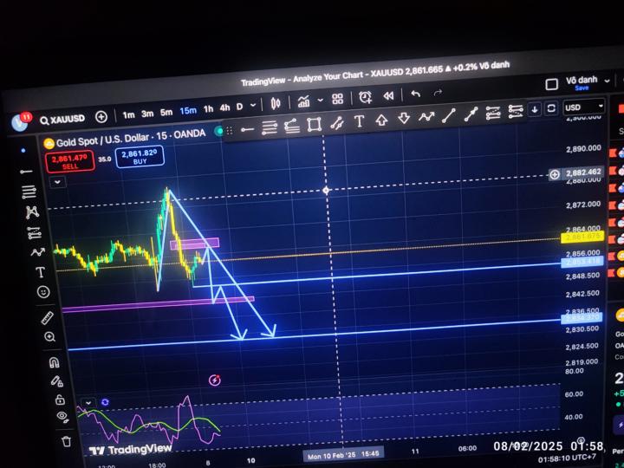This screenshot has width=624, height=468.
Task: Open the XAUUSD symbol search
Action: (63, 120)
